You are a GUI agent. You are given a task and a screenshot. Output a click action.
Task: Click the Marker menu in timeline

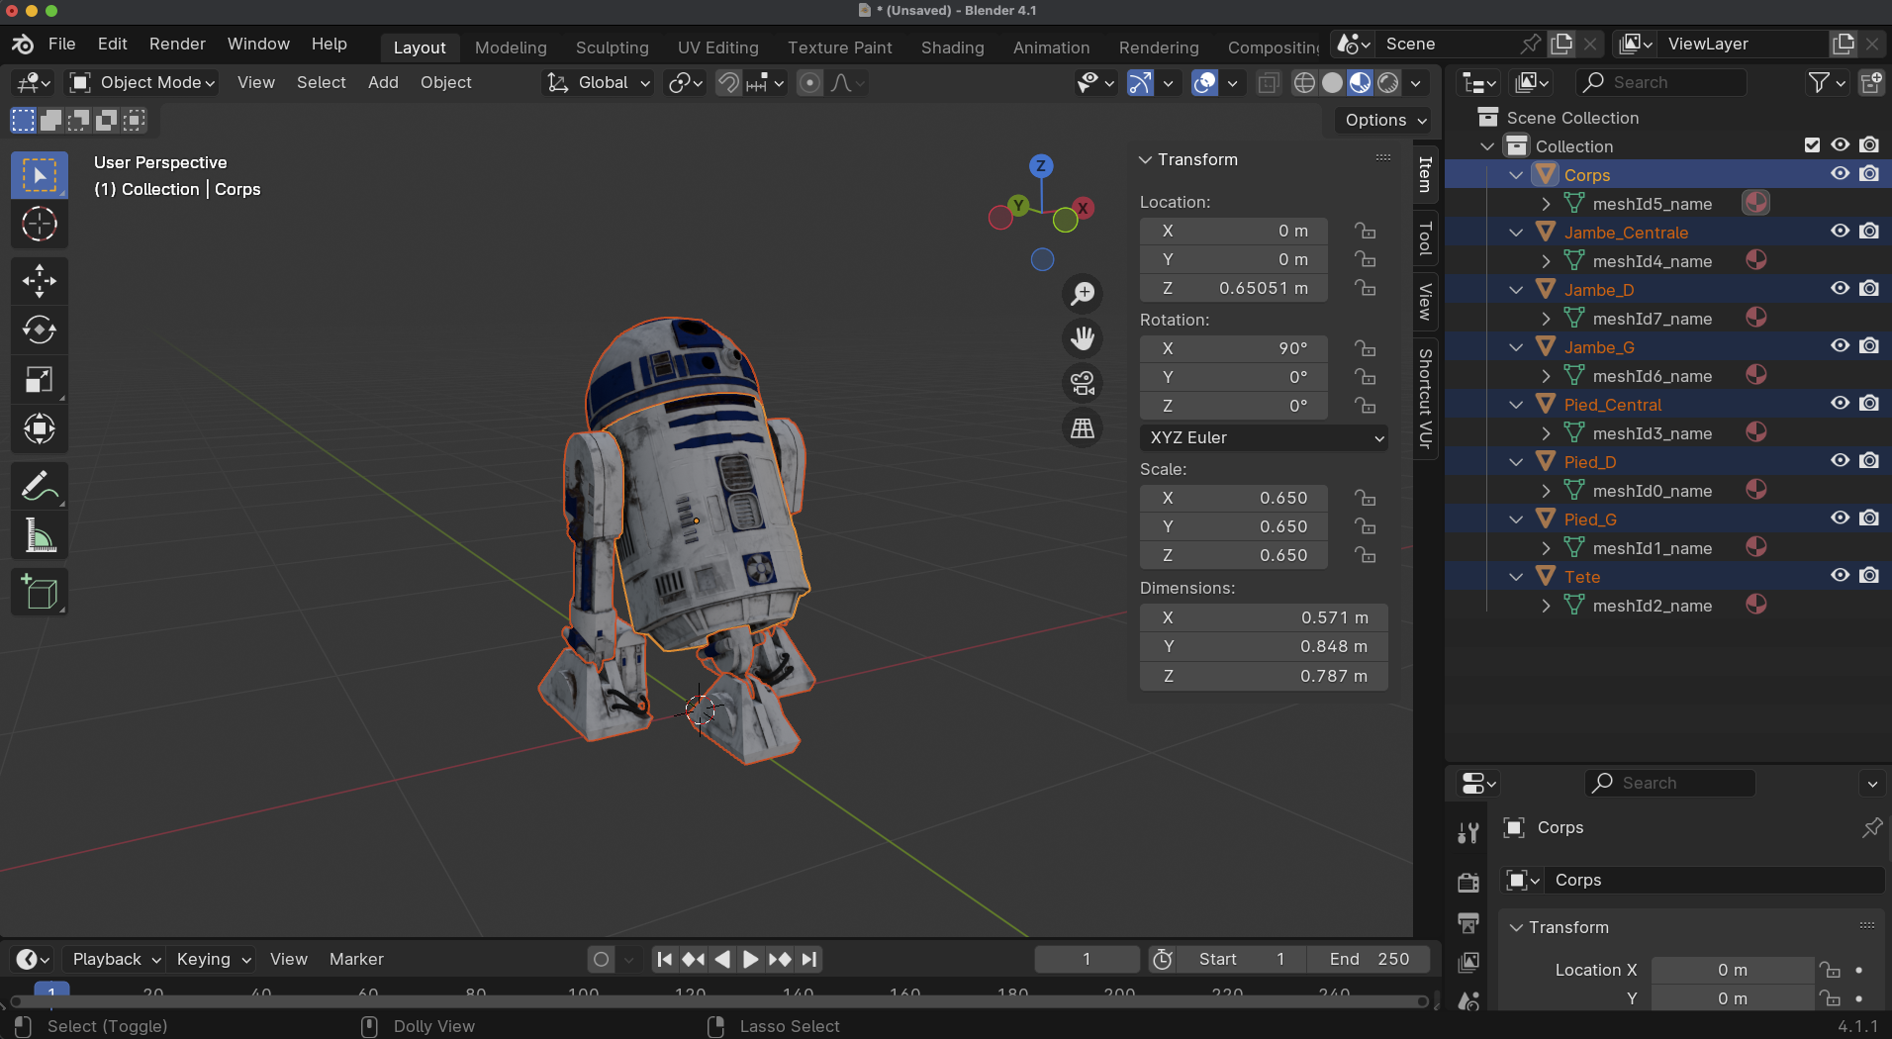click(356, 959)
